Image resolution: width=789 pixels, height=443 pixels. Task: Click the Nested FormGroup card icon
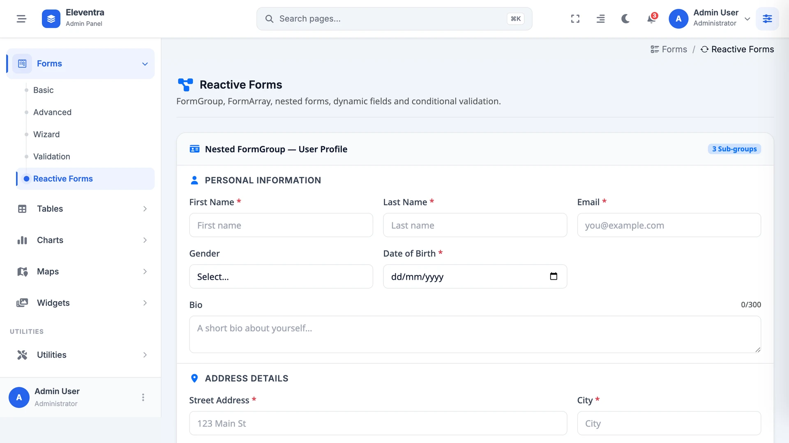tap(194, 149)
